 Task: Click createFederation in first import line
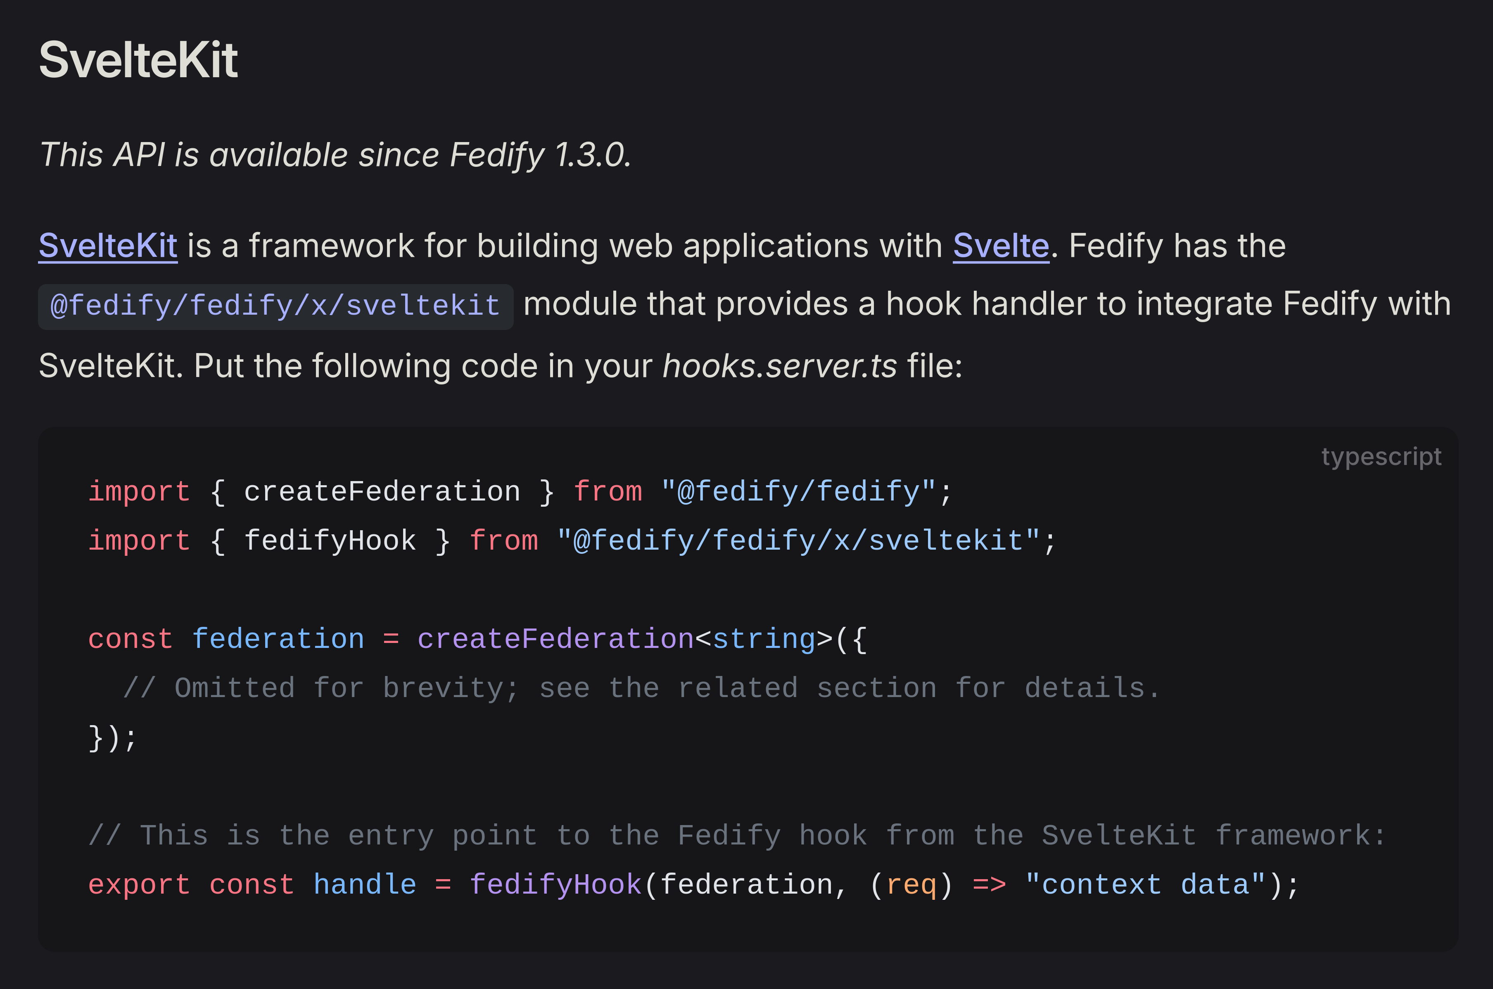(382, 492)
